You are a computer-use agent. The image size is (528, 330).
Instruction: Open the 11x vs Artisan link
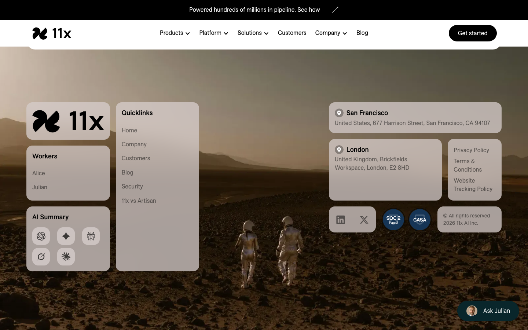click(139, 201)
